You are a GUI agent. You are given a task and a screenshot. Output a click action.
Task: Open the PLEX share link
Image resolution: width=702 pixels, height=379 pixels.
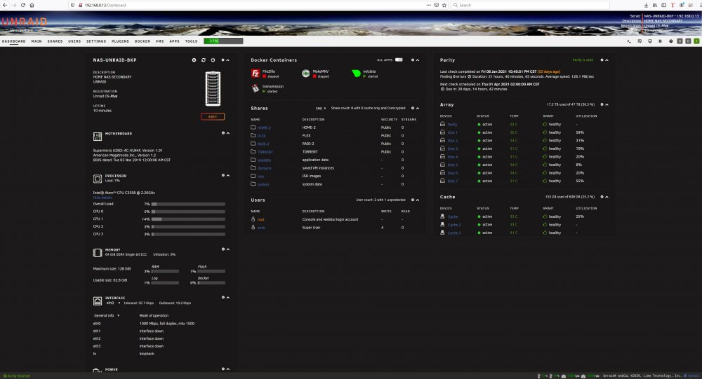(x=261, y=136)
